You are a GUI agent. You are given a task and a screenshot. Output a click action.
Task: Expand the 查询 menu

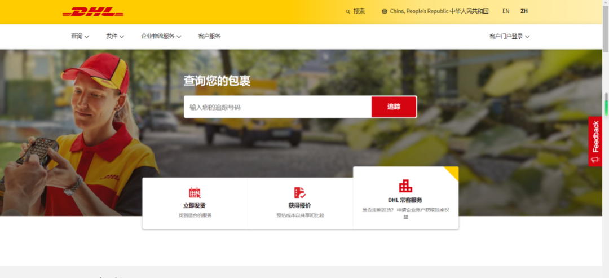tap(80, 36)
